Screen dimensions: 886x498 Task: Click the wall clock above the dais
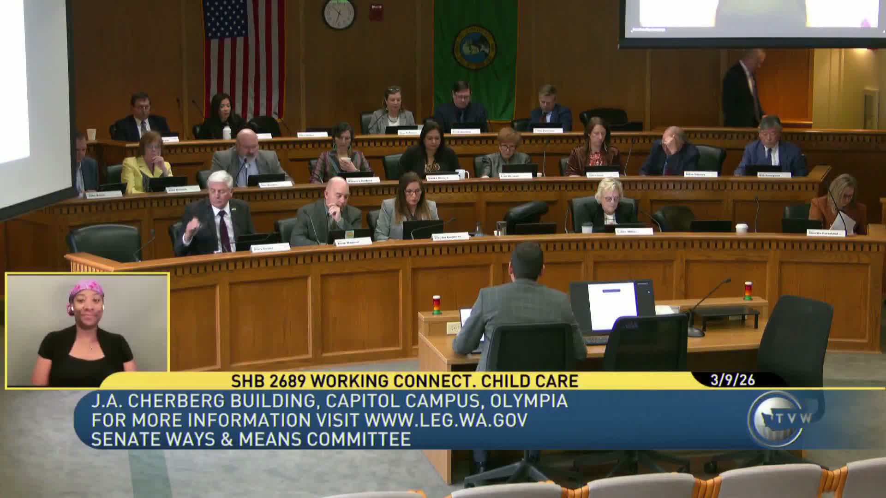[x=339, y=14]
